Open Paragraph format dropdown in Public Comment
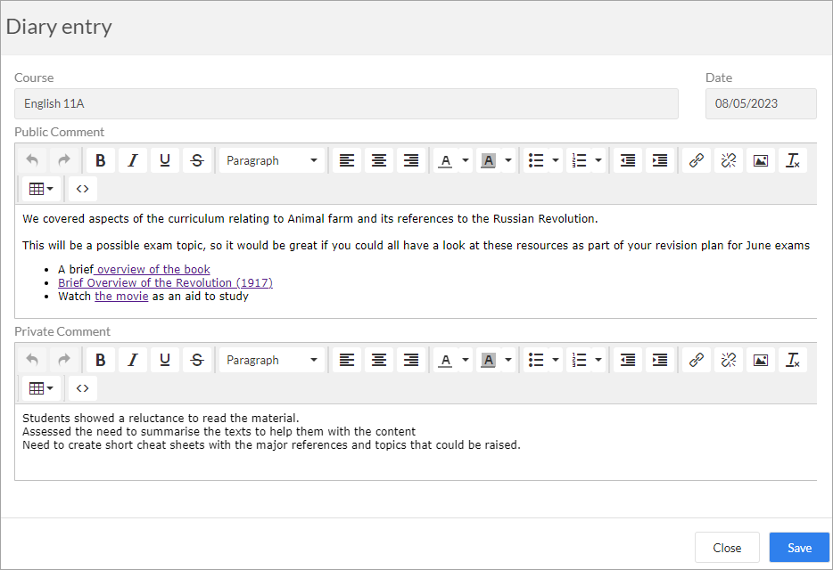Screen dimensions: 833x570 [x=271, y=160]
